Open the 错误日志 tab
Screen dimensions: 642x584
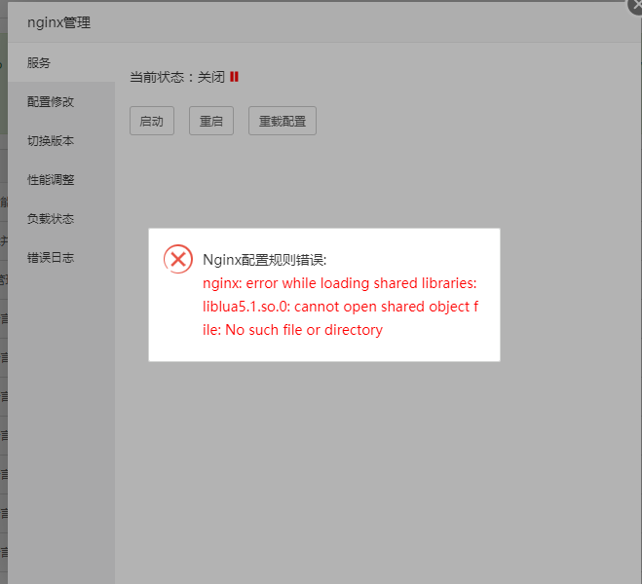(x=61, y=258)
